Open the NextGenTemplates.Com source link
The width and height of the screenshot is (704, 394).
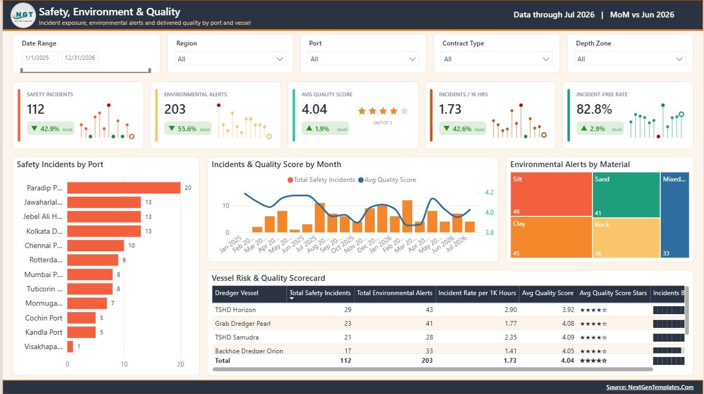[650, 387]
